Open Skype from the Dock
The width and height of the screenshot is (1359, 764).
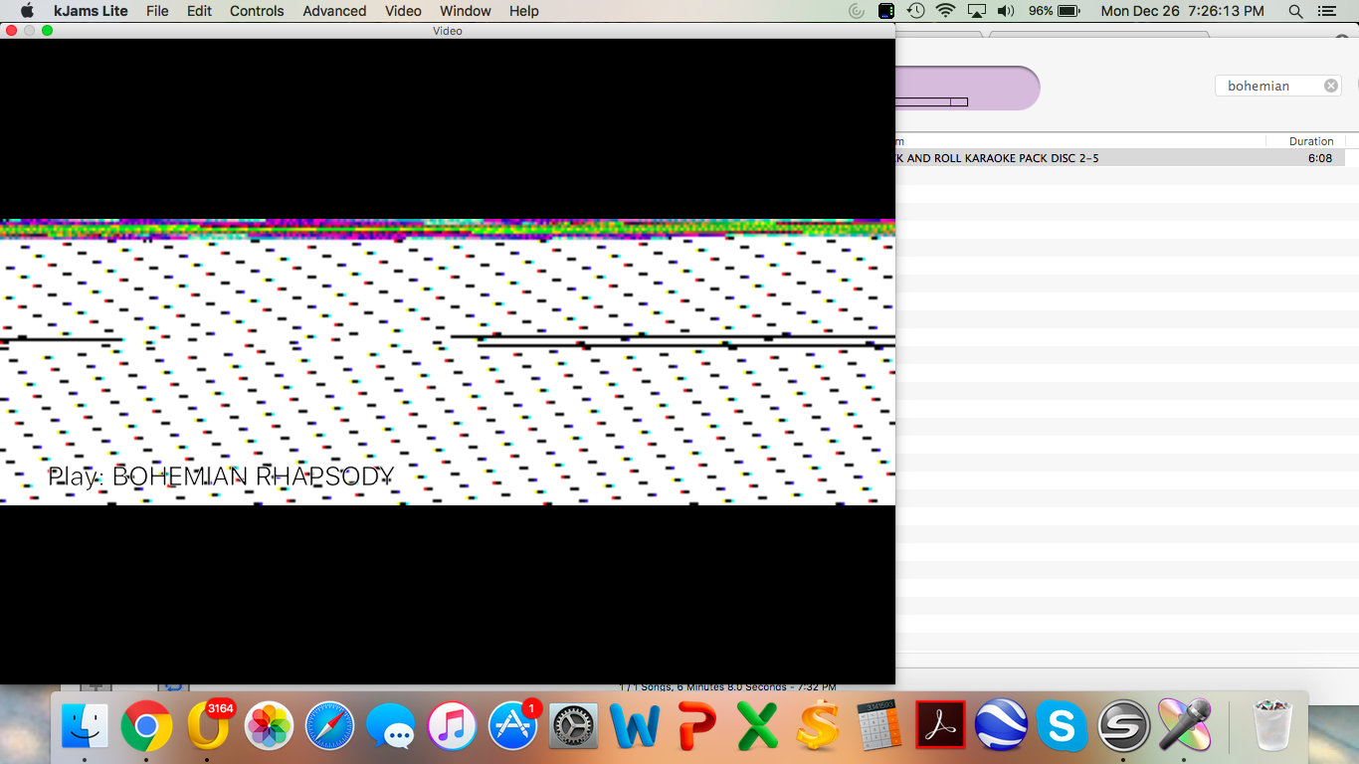tap(1062, 725)
